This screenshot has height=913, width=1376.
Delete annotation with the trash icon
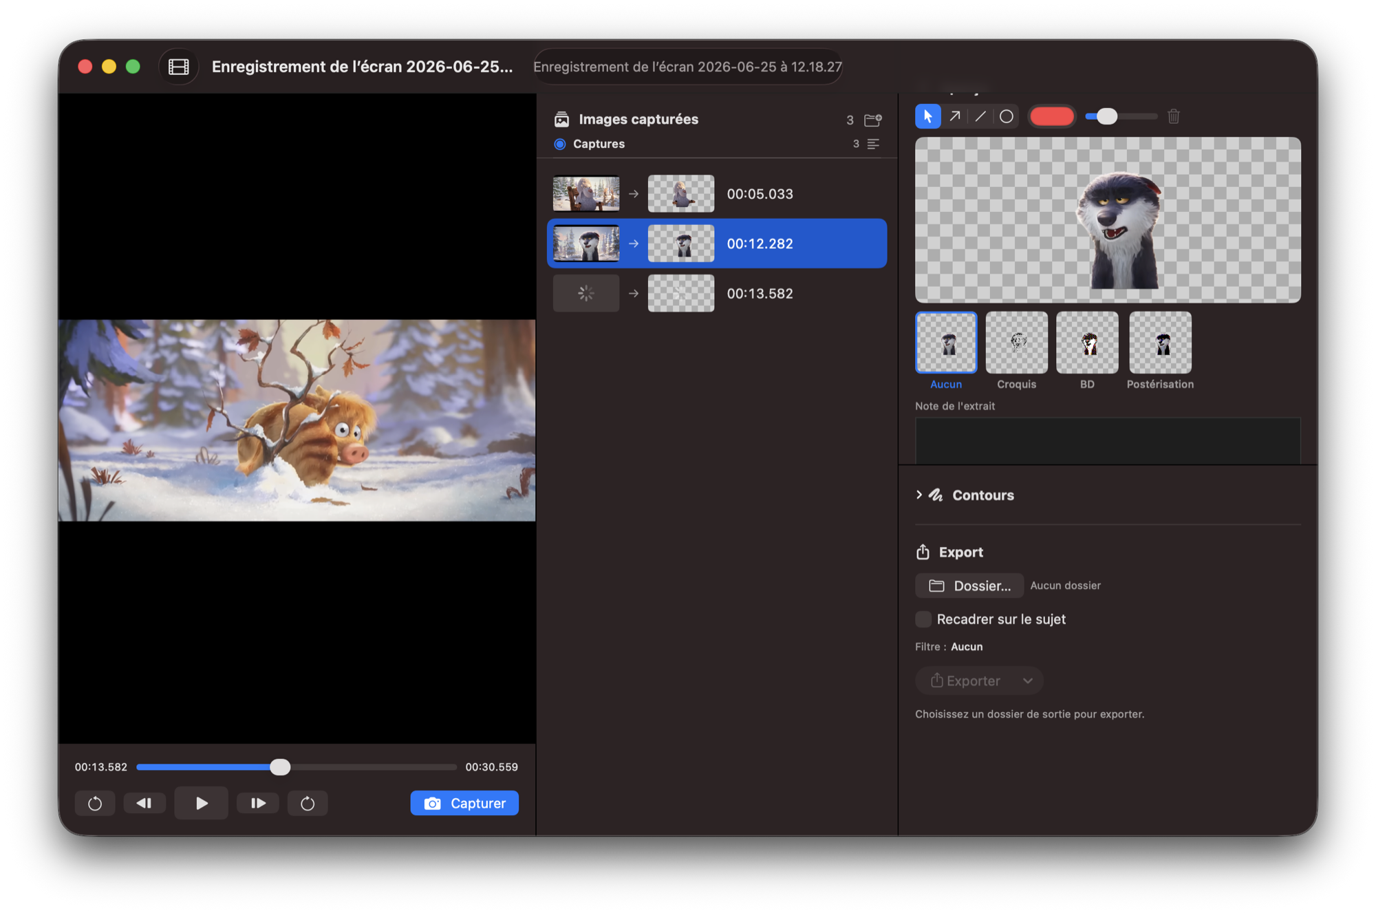pos(1174,116)
